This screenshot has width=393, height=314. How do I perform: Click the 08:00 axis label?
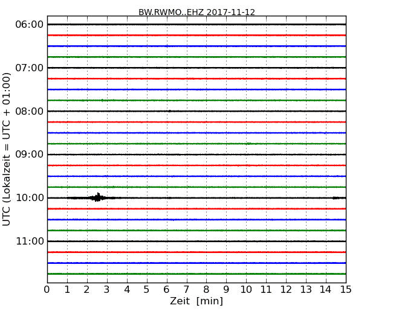click(x=30, y=111)
